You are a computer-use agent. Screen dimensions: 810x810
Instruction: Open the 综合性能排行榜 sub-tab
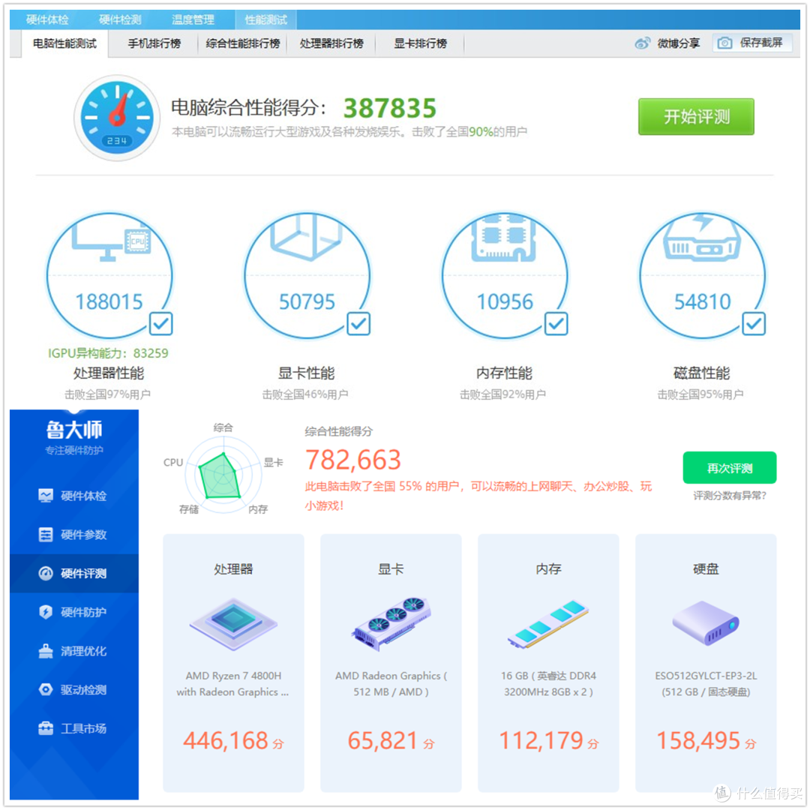pyautogui.click(x=243, y=43)
